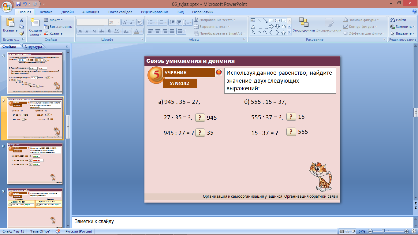Click the Создать слайд new slide icon

[x=35, y=22]
